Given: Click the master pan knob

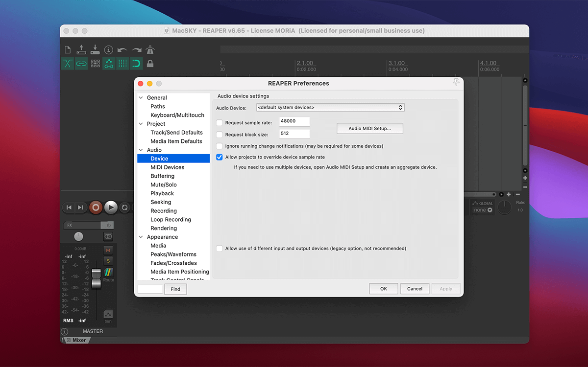Looking at the screenshot, I should [78, 237].
